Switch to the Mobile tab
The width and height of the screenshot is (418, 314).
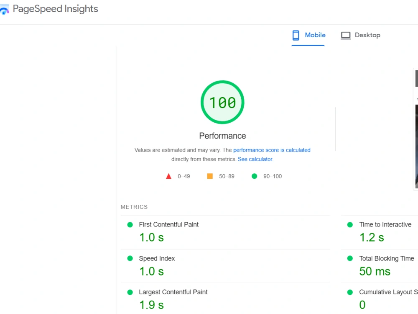(308, 35)
